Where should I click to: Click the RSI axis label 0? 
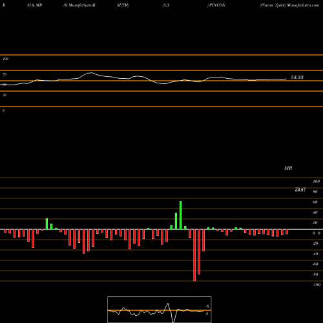click(3, 110)
